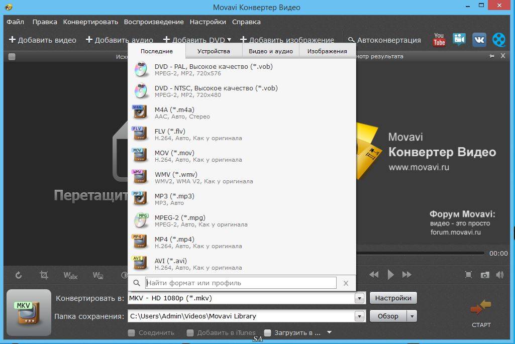Start playback with the play button

click(x=390, y=275)
